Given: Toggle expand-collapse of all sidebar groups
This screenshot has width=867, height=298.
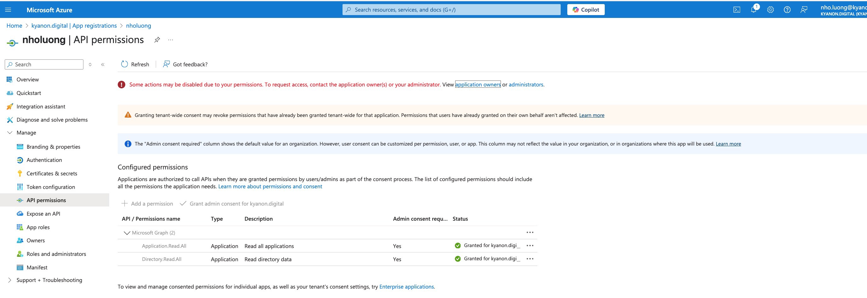Looking at the screenshot, I should pyautogui.click(x=90, y=64).
